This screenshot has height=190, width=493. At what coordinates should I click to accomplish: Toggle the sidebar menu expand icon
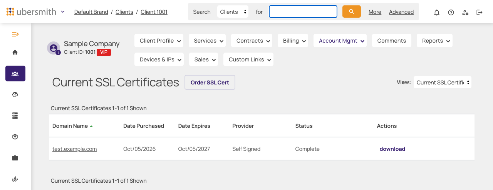click(x=15, y=34)
